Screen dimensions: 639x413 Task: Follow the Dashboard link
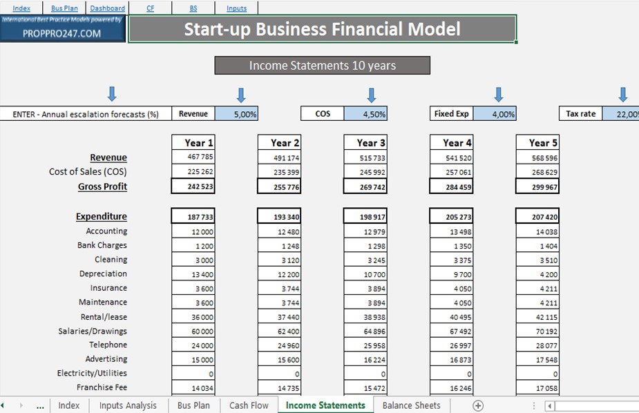click(108, 8)
